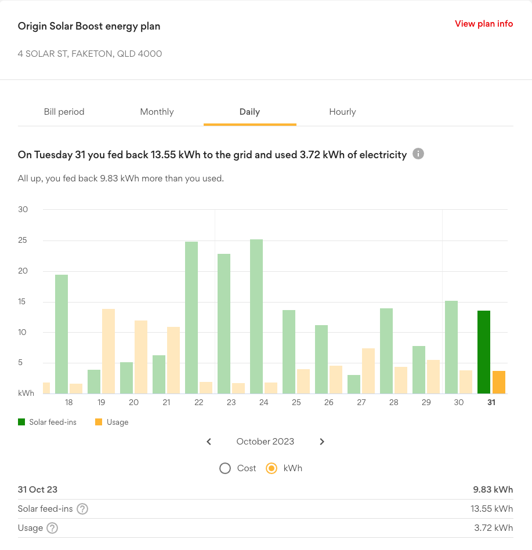Go to the next month with the right chevron
Image resolution: width=532 pixels, height=550 pixels.
point(322,442)
